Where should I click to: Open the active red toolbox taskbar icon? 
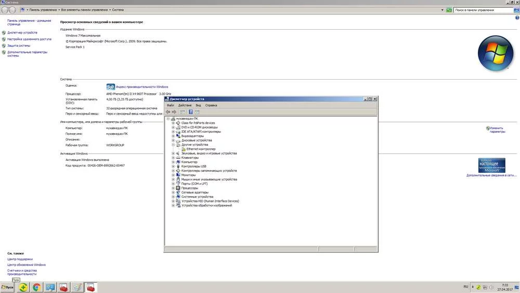(x=90, y=287)
